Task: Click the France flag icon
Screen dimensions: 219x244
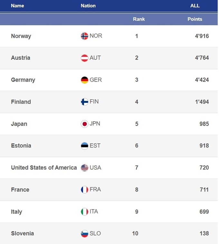Action: (x=84, y=190)
